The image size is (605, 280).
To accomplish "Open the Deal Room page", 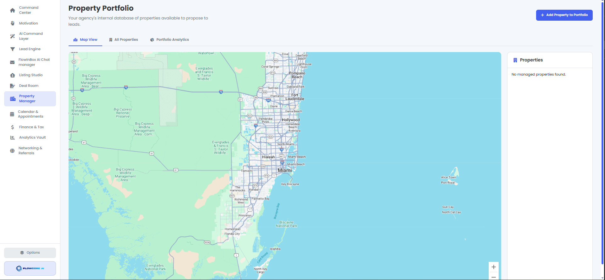I will point(30,86).
